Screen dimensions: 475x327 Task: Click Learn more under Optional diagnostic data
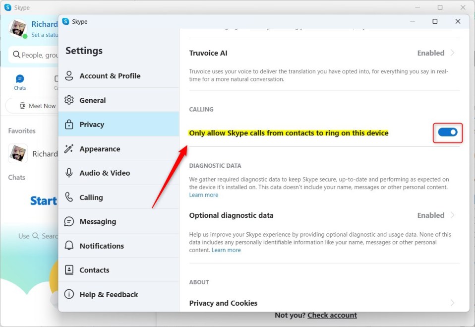pos(226,250)
